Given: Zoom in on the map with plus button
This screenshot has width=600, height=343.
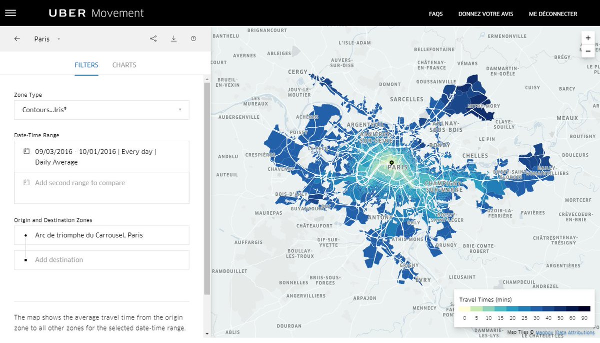Looking at the screenshot, I should click(588, 38).
